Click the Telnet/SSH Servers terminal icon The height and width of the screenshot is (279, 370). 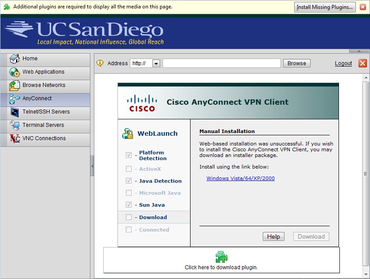[14, 112]
